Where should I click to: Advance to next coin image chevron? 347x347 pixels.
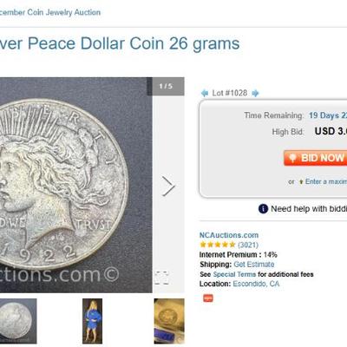(168, 186)
